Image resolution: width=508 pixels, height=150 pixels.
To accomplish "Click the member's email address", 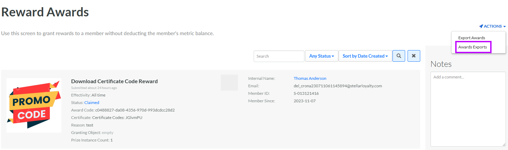I will point(337,86).
